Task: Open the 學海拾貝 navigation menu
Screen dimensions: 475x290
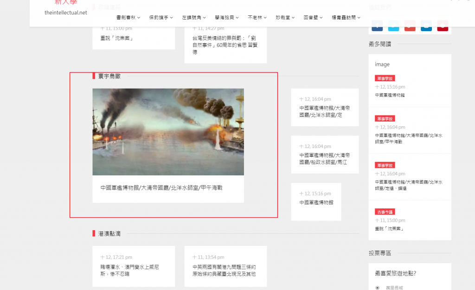Action: click(x=226, y=17)
